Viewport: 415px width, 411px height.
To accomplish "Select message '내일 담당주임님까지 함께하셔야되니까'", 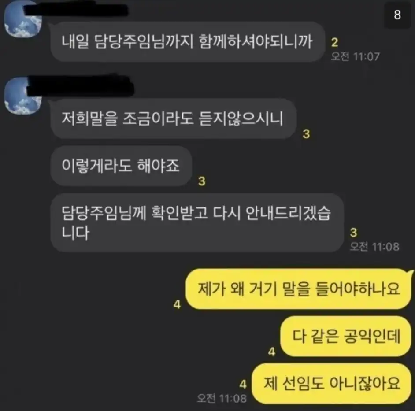I will [188, 42].
